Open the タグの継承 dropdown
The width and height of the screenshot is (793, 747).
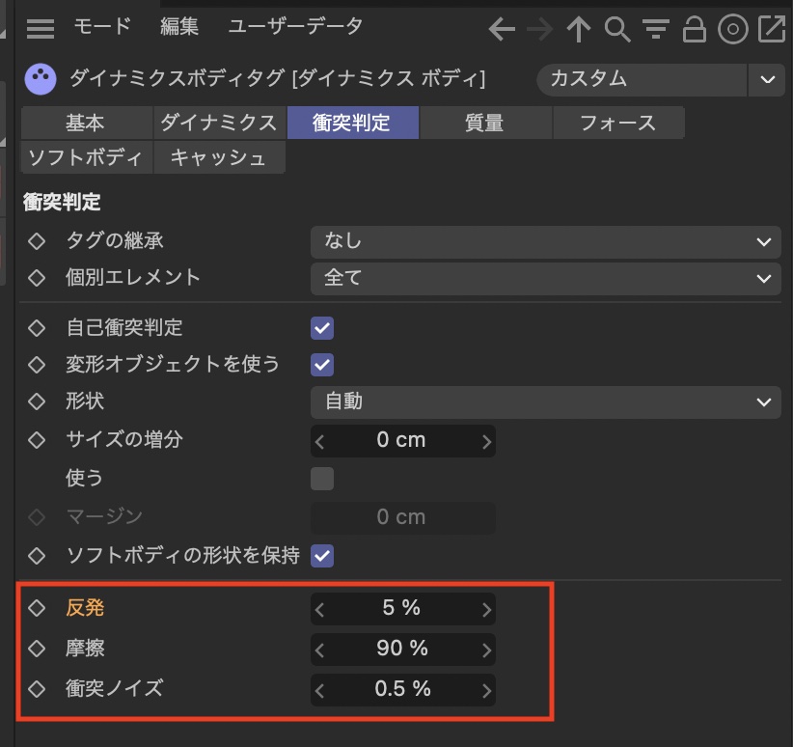545,241
